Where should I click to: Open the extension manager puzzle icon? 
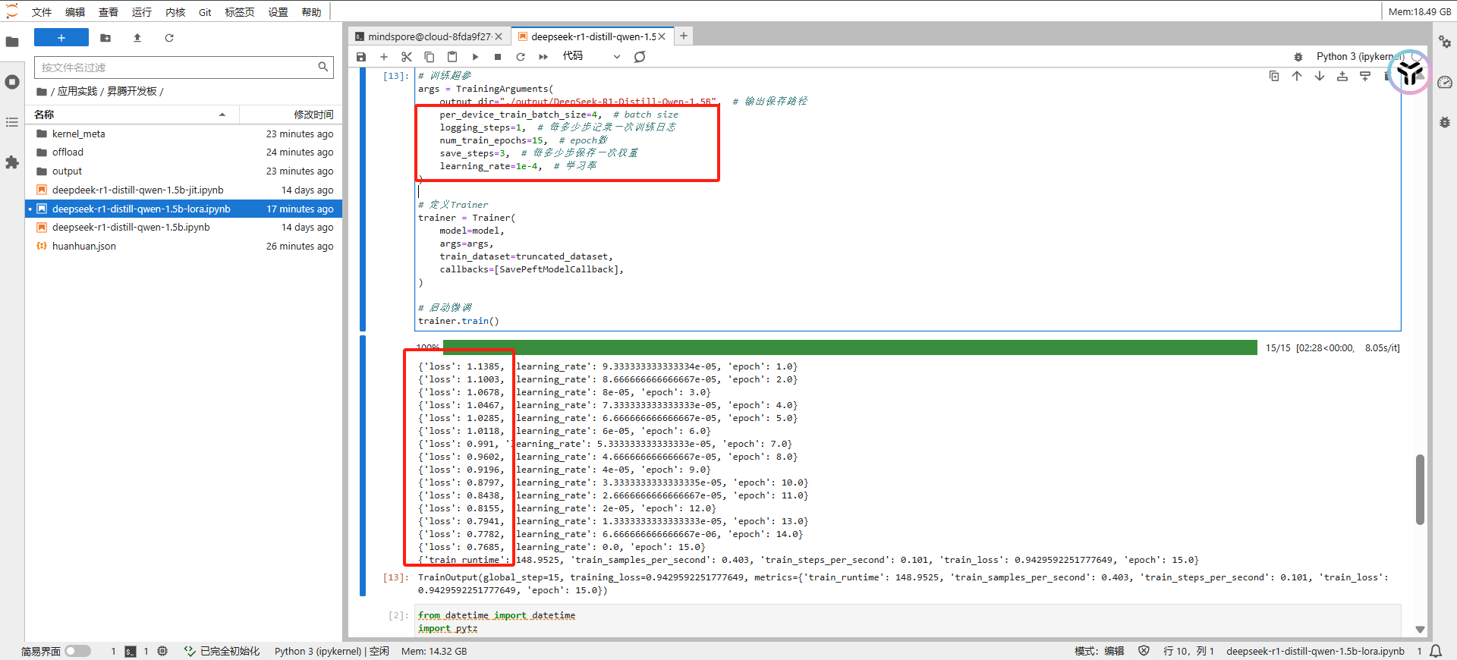pos(12,162)
